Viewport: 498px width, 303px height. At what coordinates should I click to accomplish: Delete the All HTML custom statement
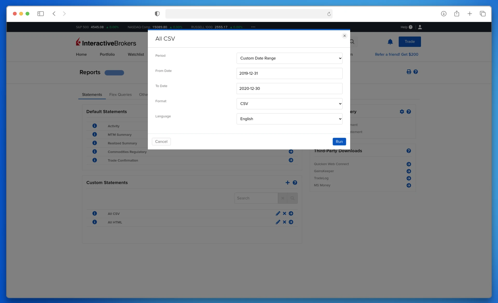pos(285,222)
